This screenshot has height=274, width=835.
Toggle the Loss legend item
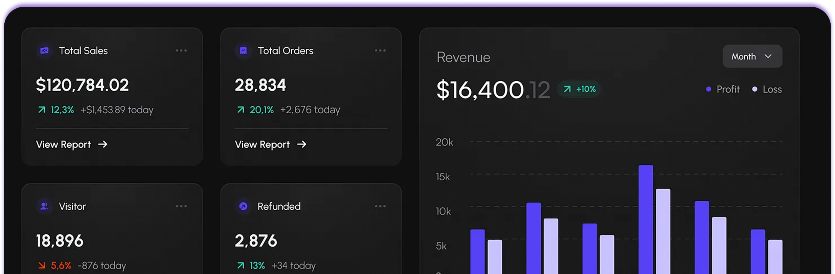pyautogui.click(x=767, y=89)
